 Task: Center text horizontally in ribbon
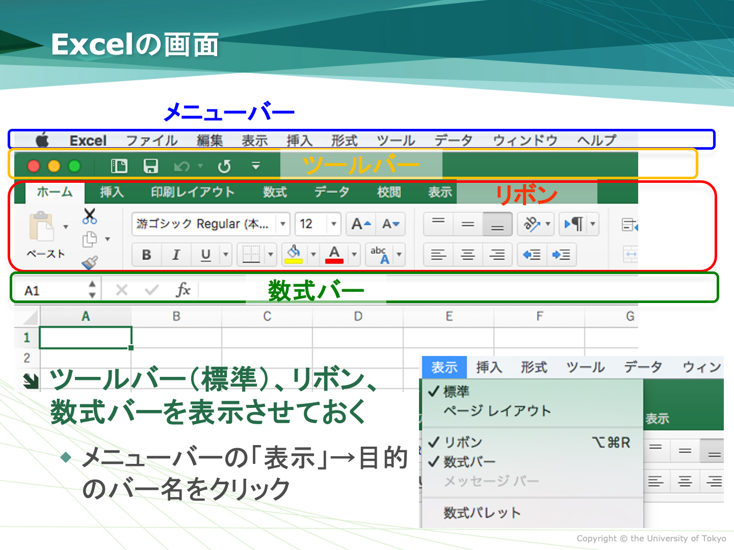tap(468, 254)
